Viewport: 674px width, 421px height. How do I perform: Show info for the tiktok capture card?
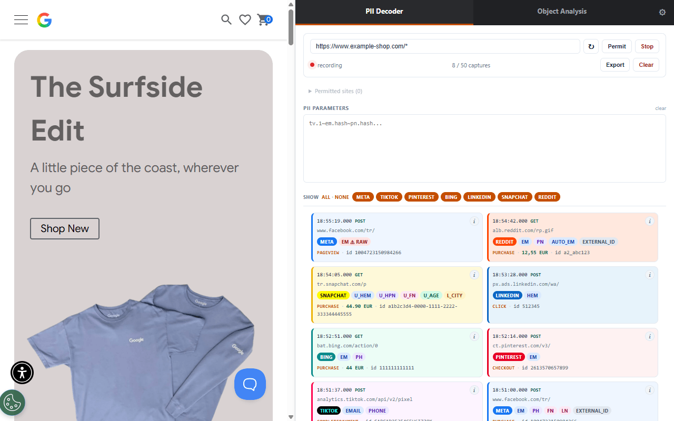[x=474, y=390]
